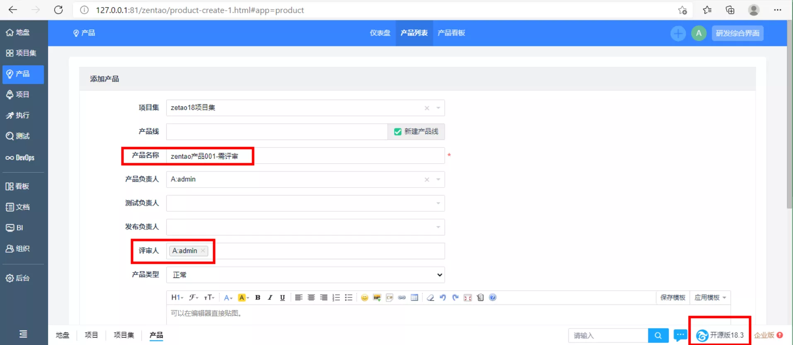The width and height of the screenshot is (793, 345).
Task: Click 开源版18.3 version link
Action: (720, 335)
